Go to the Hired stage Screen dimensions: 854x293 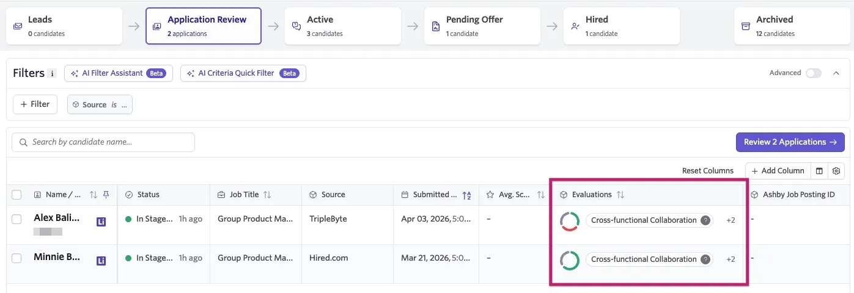[622, 26]
